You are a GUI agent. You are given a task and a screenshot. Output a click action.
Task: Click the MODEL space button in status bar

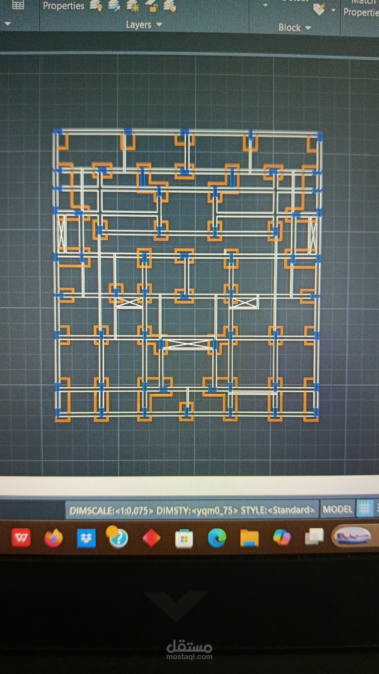click(x=337, y=509)
